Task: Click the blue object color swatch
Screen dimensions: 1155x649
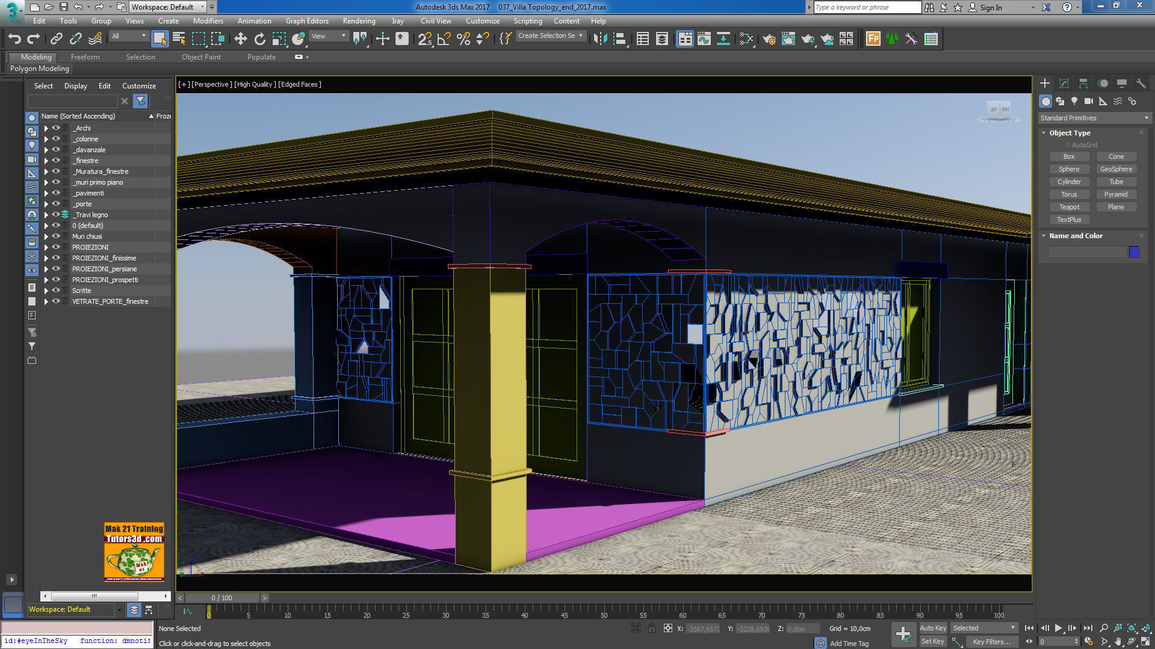Action: (1134, 252)
